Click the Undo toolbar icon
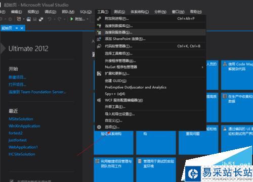 pyautogui.click(x=50, y=19)
